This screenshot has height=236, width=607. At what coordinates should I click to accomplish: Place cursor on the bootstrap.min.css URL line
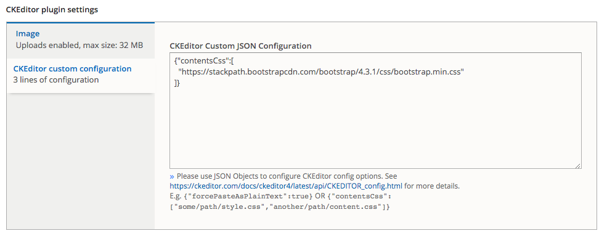(x=321, y=72)
